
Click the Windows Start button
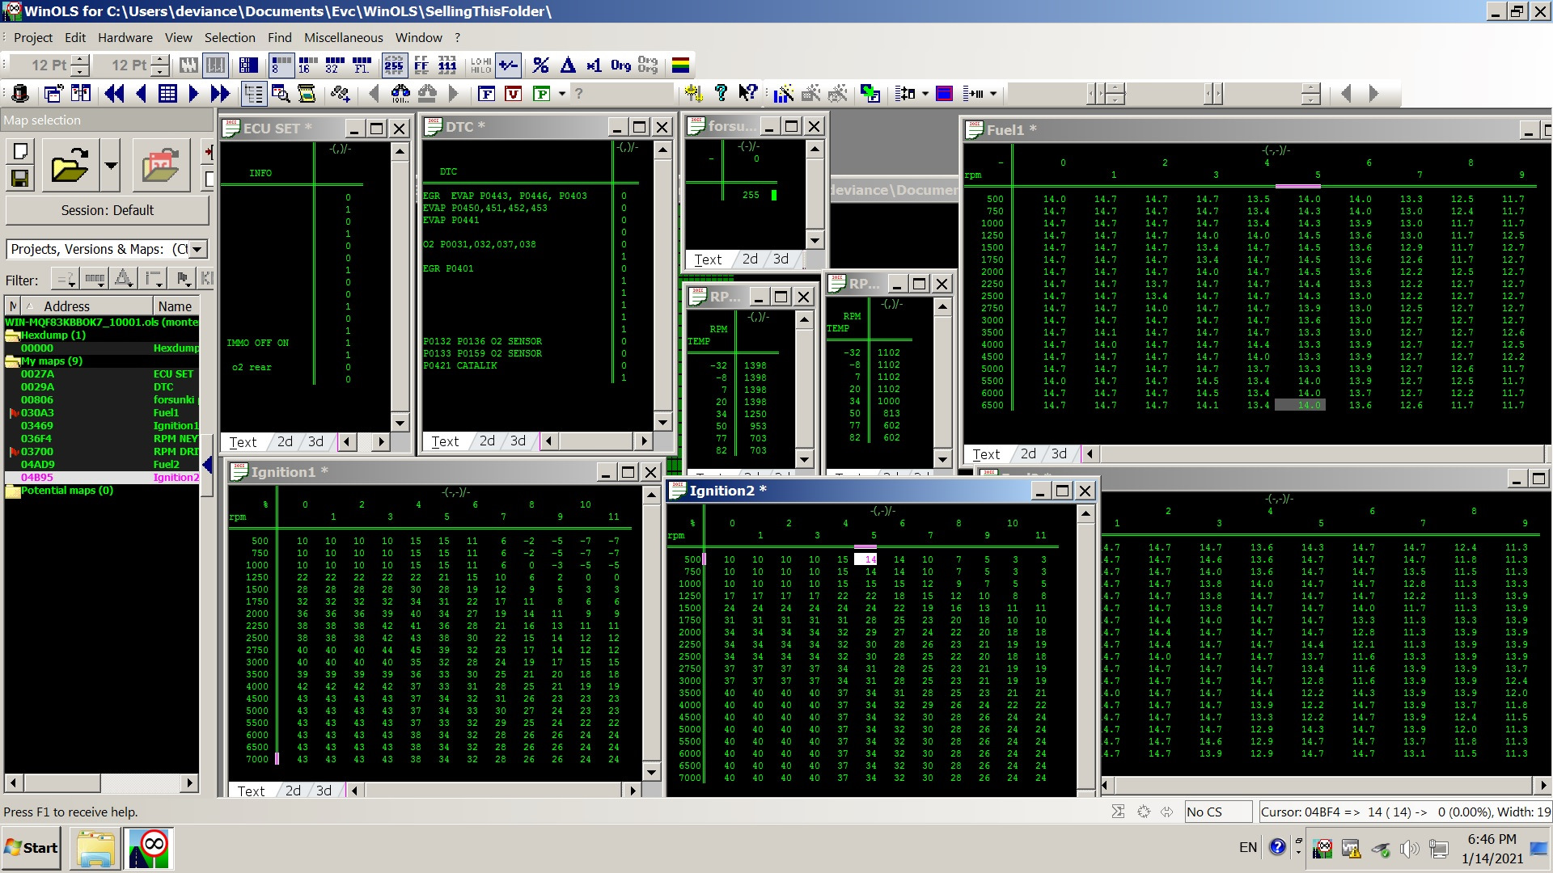[x=32, y=847]
